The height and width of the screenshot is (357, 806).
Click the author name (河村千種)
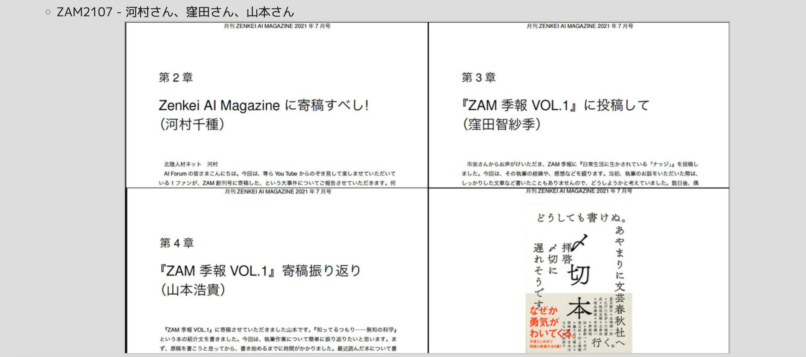tap(192, 124)
